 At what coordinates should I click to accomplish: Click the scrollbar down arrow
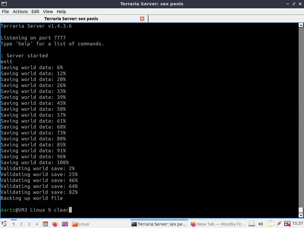click(x=301, y=215)
